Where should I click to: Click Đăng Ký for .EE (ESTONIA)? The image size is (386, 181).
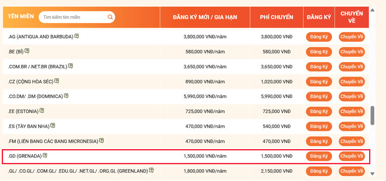coord(319,112)
